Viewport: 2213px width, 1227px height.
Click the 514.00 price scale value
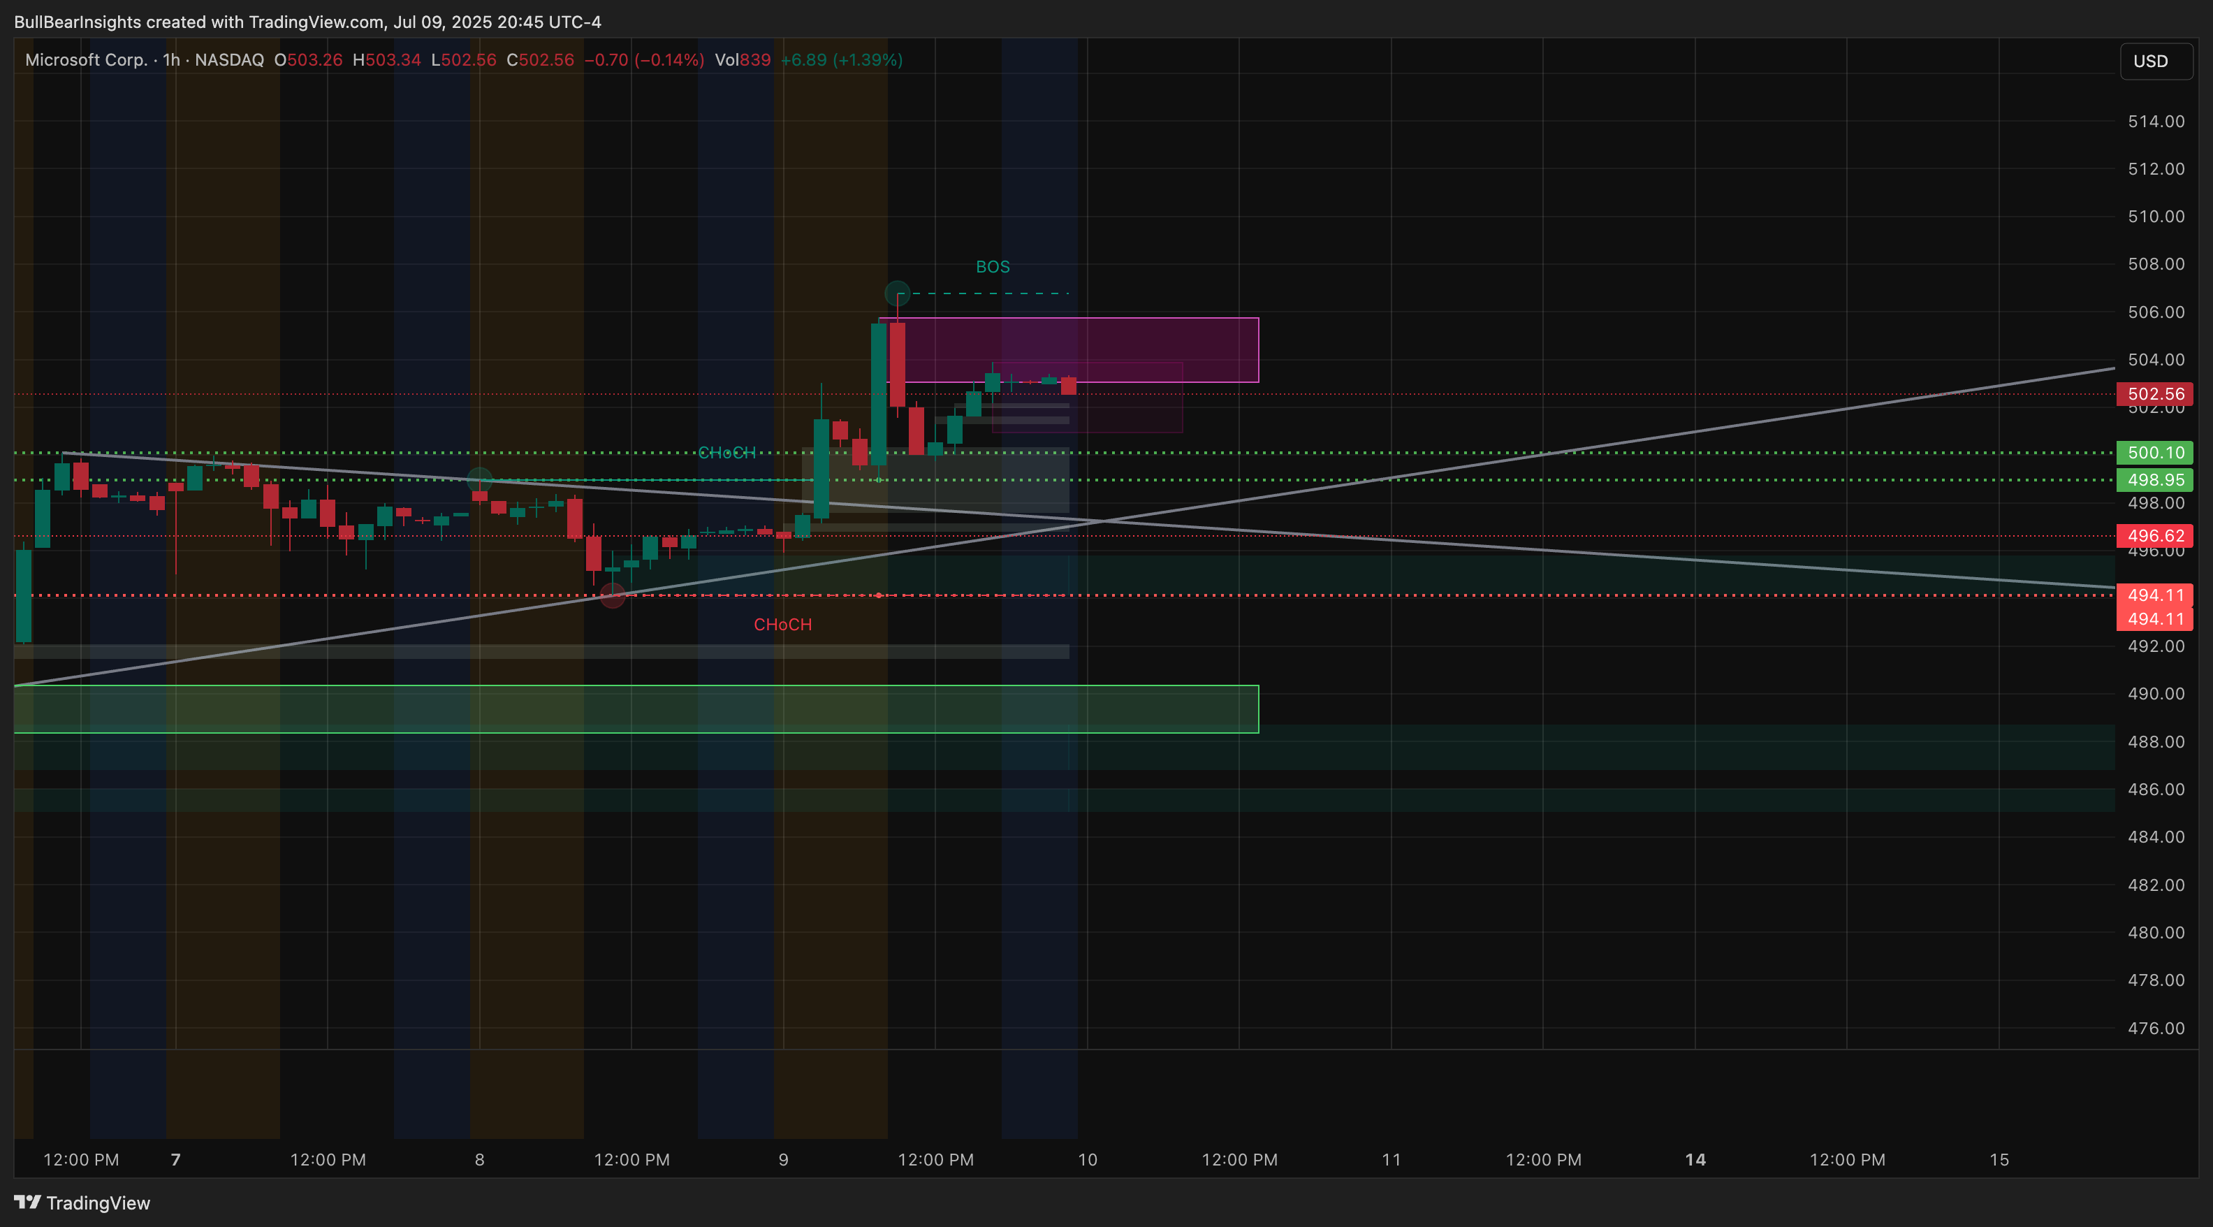click(2156, 121)
